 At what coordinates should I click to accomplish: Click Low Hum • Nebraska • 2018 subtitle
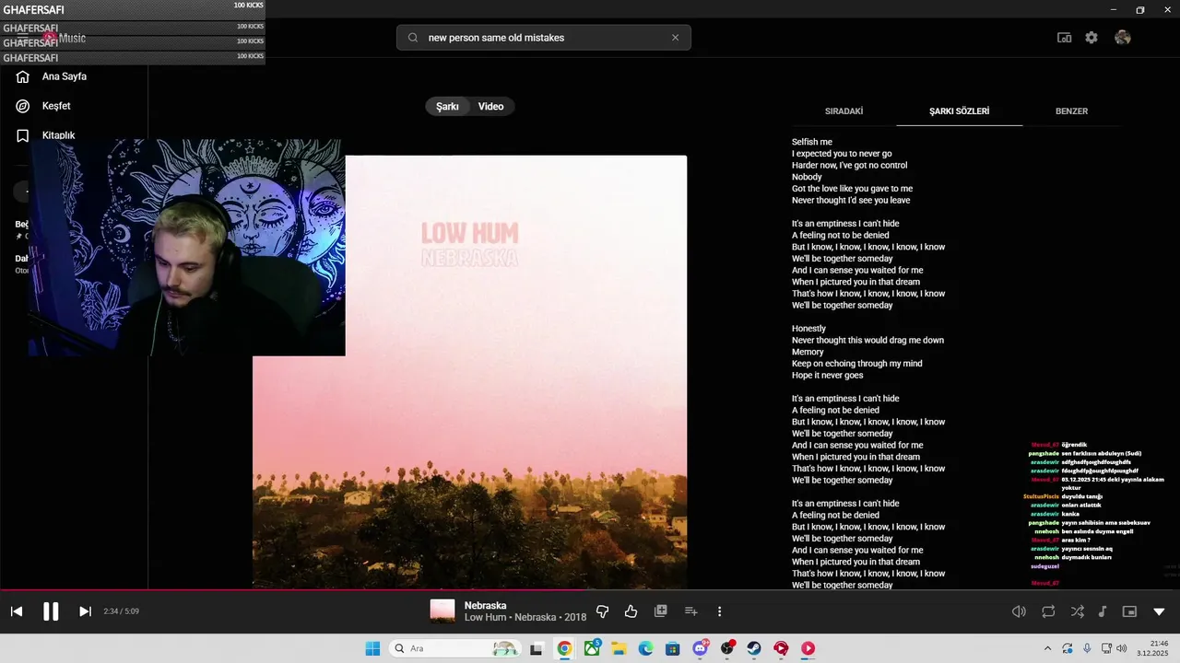[x=525, y=618]
